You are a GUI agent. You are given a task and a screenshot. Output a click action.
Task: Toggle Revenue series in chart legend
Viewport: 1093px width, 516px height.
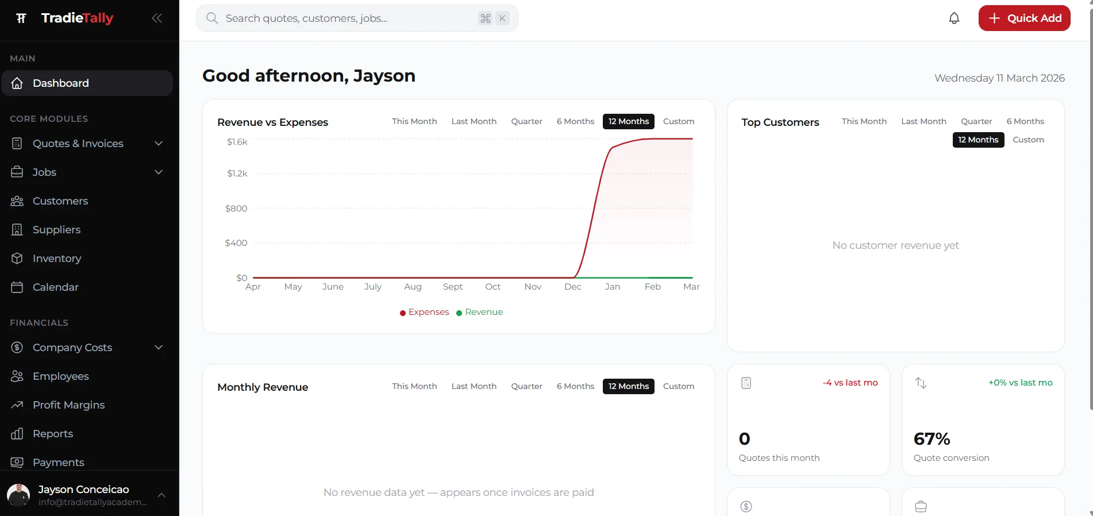pos(479,312)
